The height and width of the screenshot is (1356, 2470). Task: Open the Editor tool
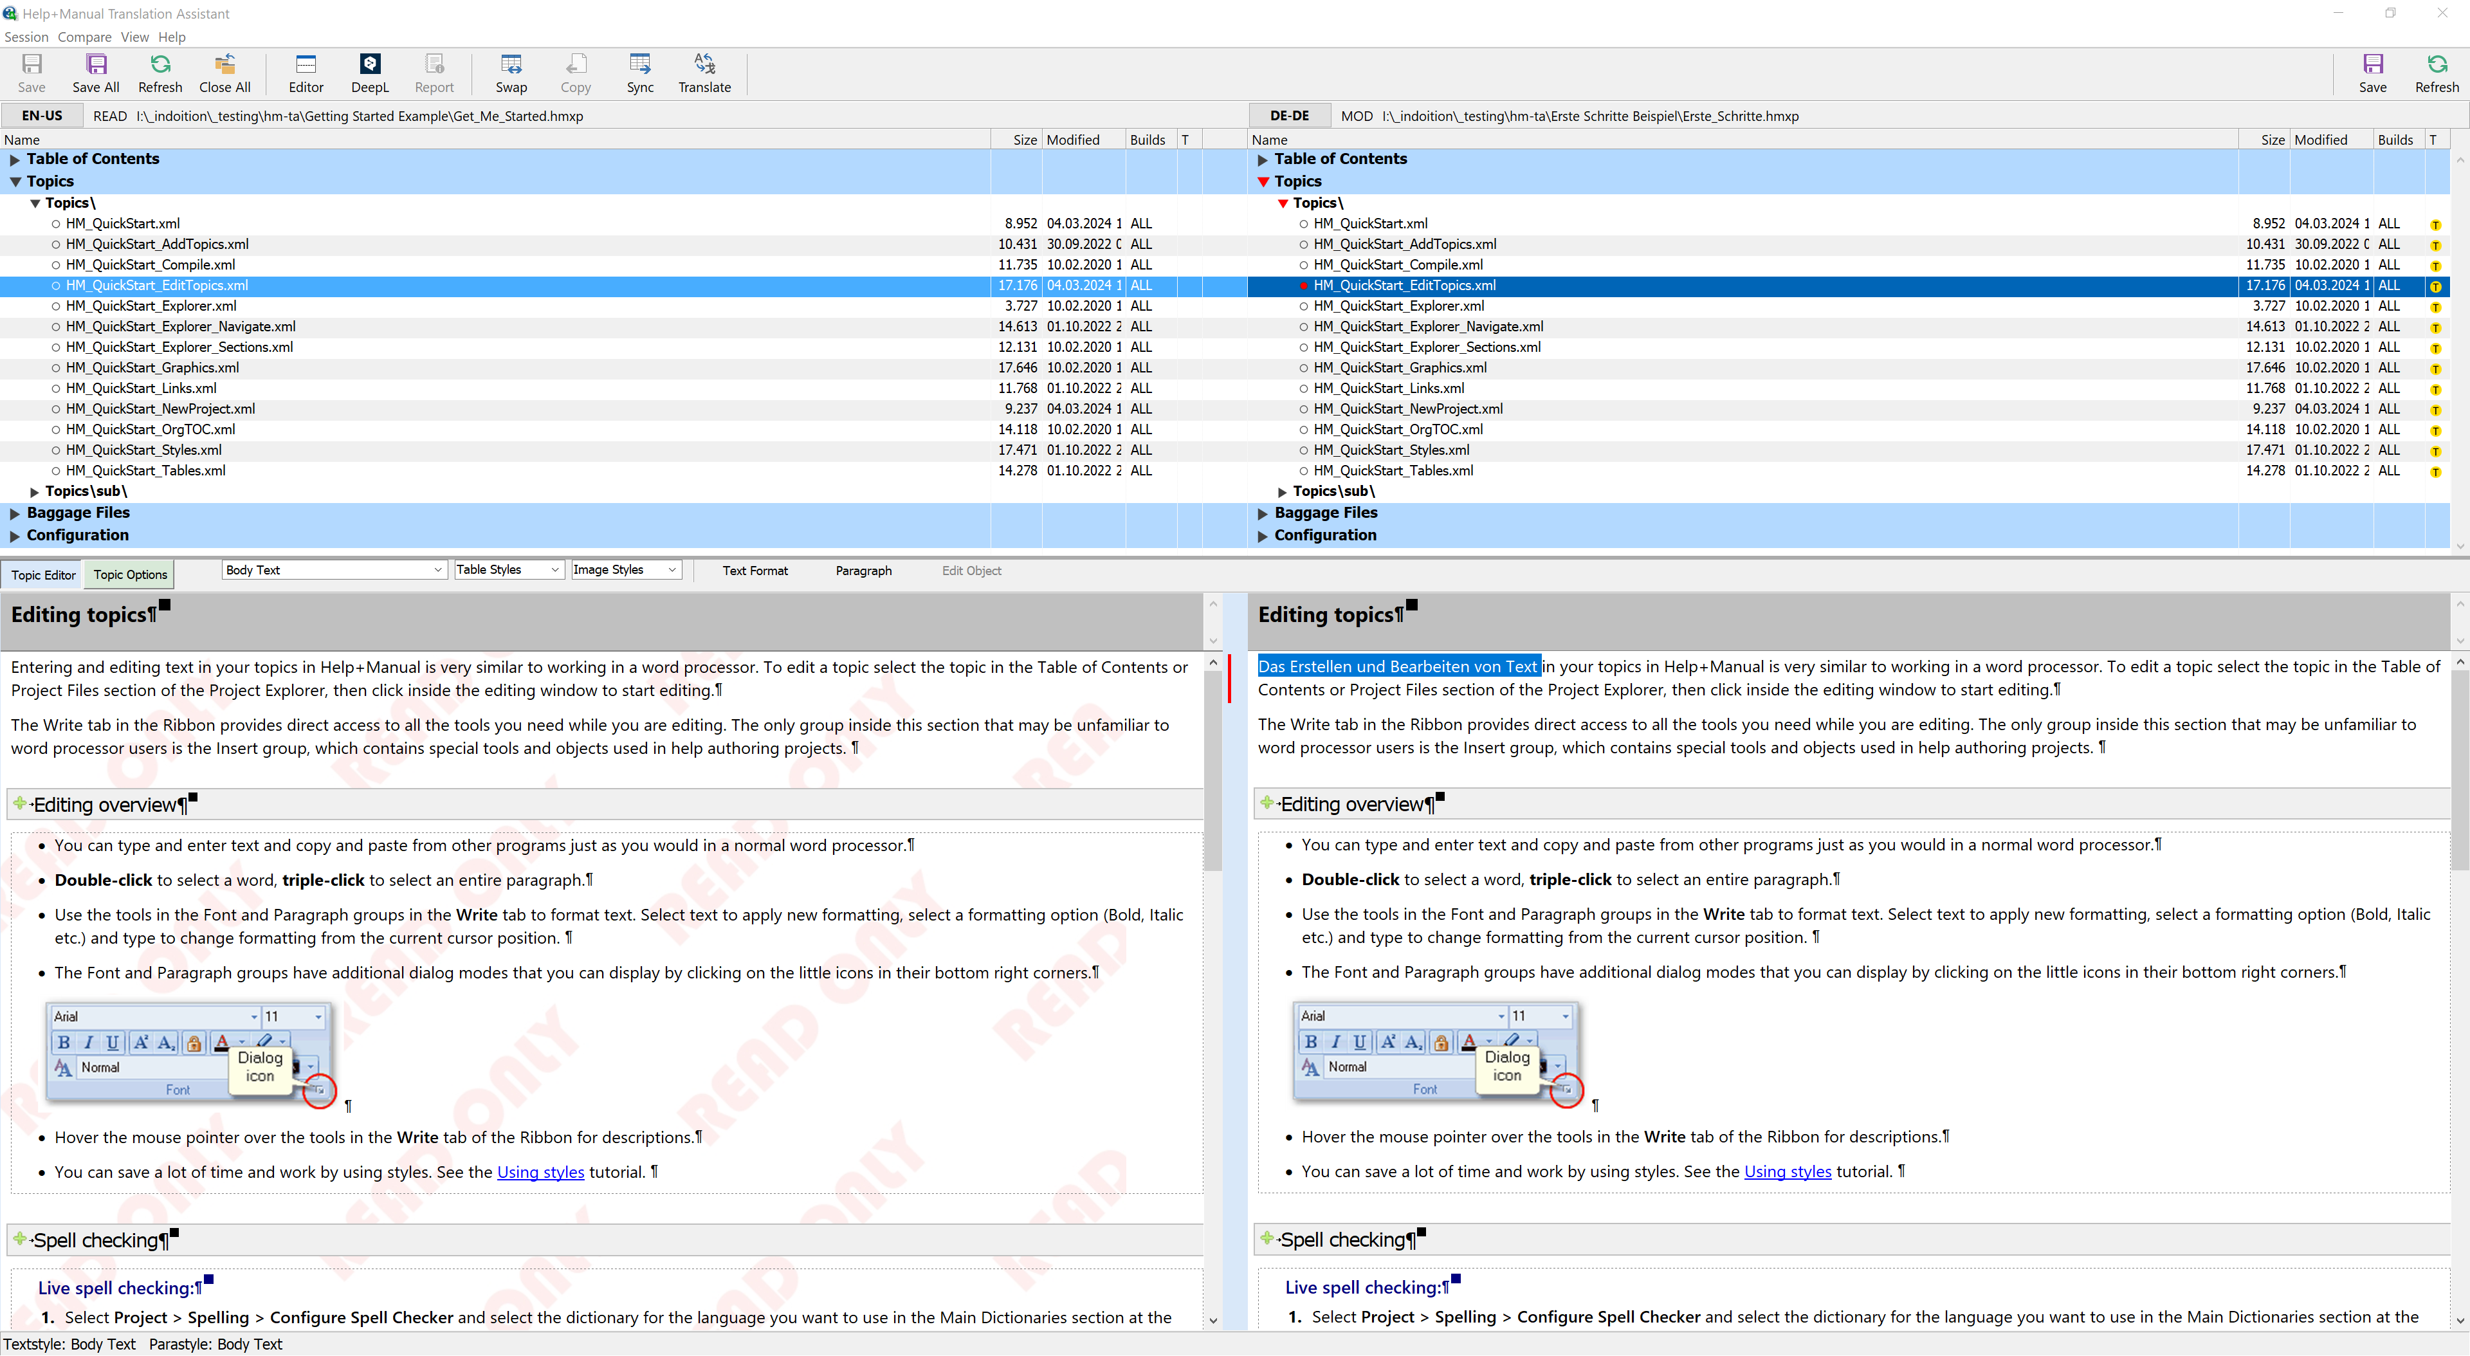tap(306, 73)
